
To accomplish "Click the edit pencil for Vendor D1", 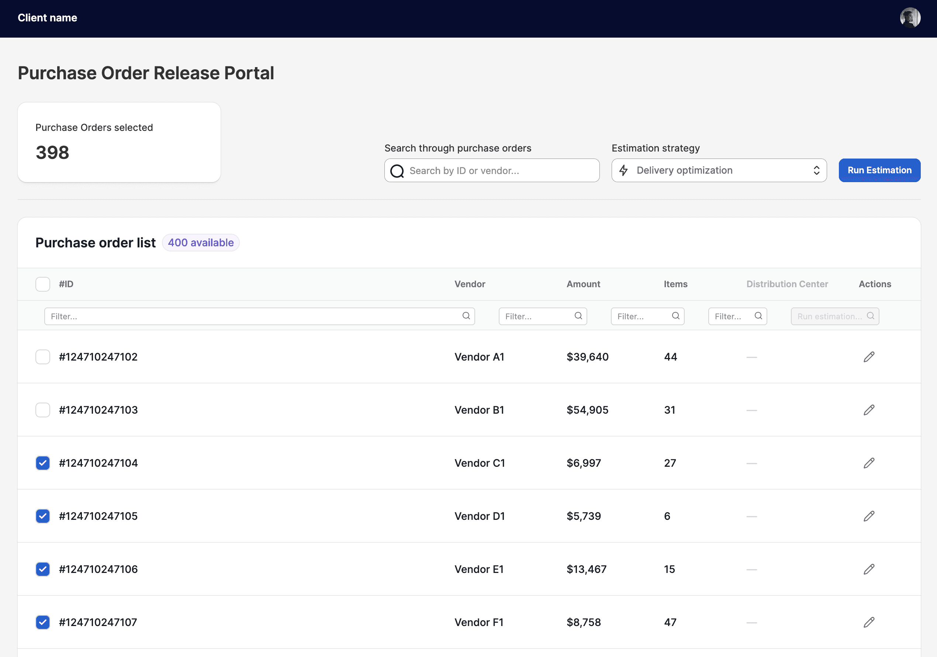I will [x=869, y=516].
